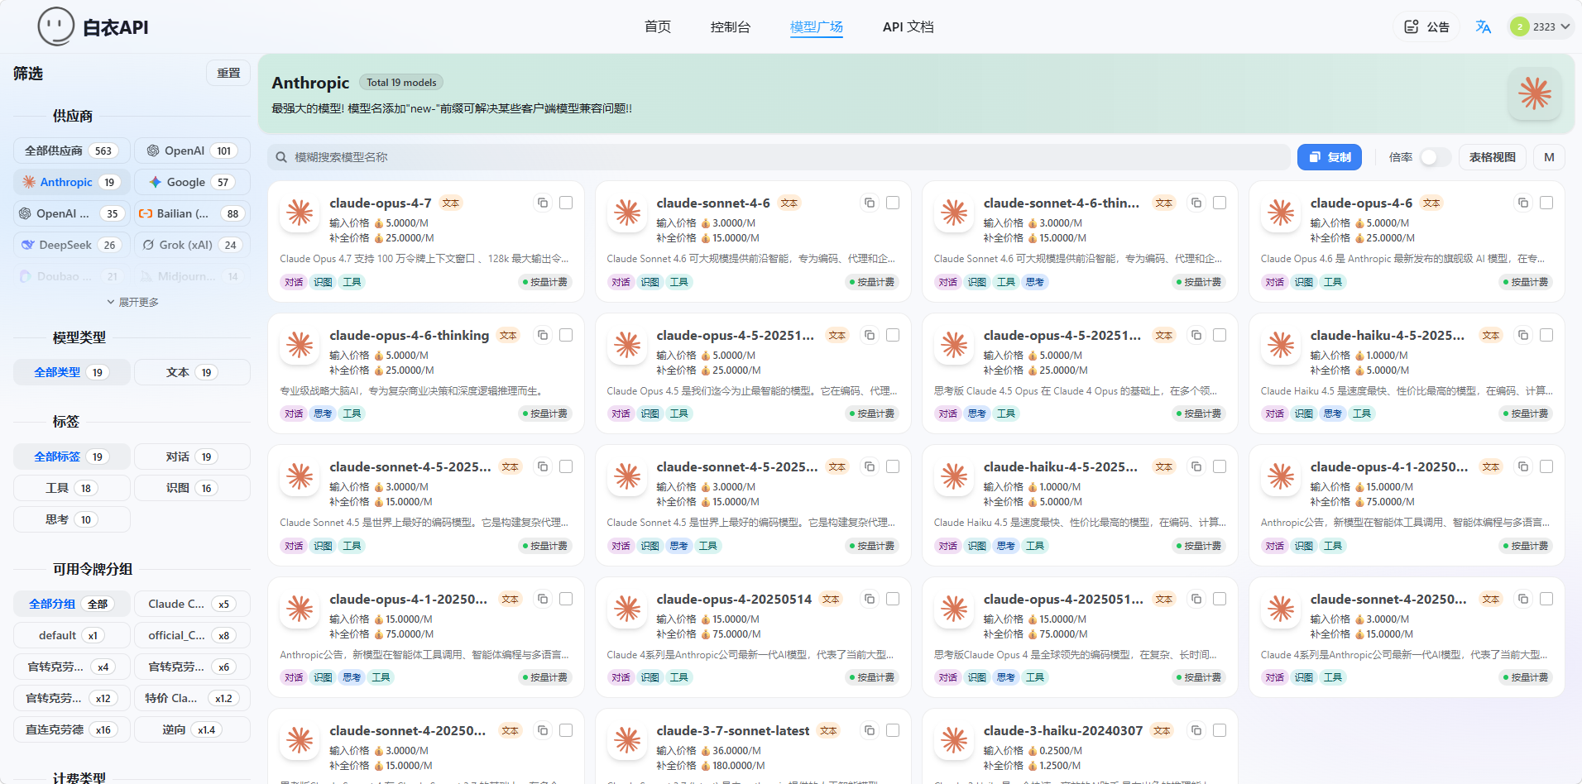Image resolution: width=1582 pixels, height=784 pixels.
Task: Tick the checkbox on claude-sonnet-4-6
Action: point(893,203)
